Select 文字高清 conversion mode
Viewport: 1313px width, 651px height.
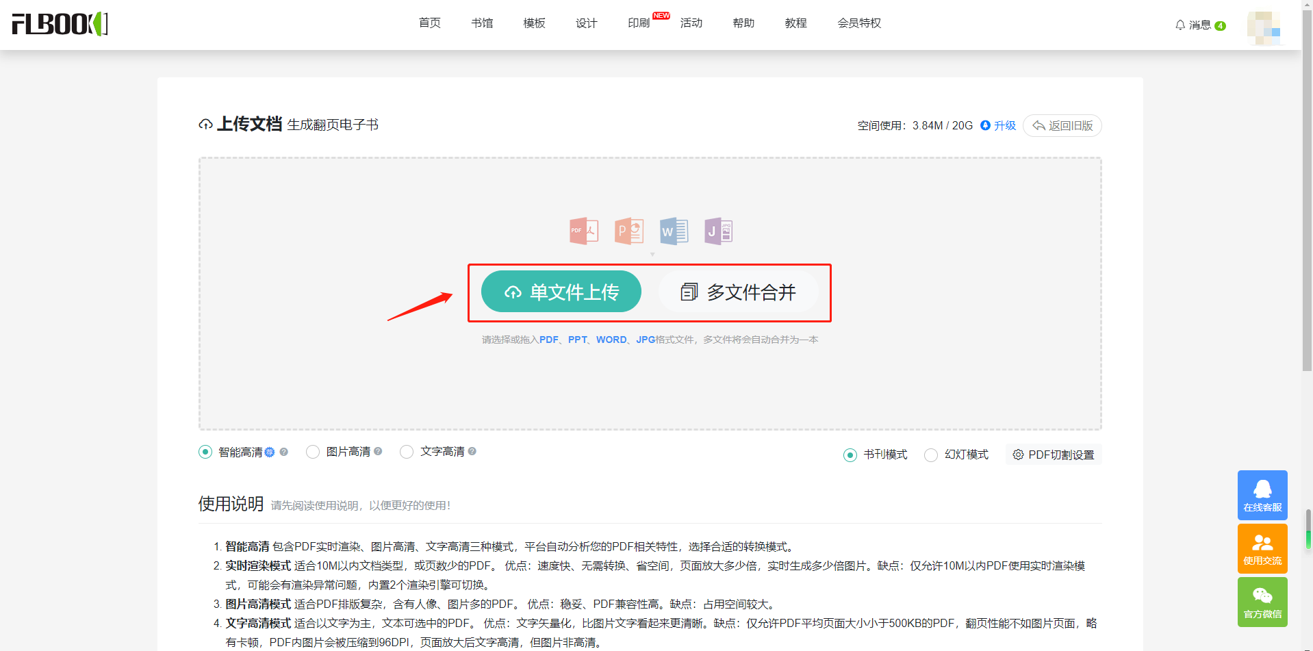coord(407,452)
